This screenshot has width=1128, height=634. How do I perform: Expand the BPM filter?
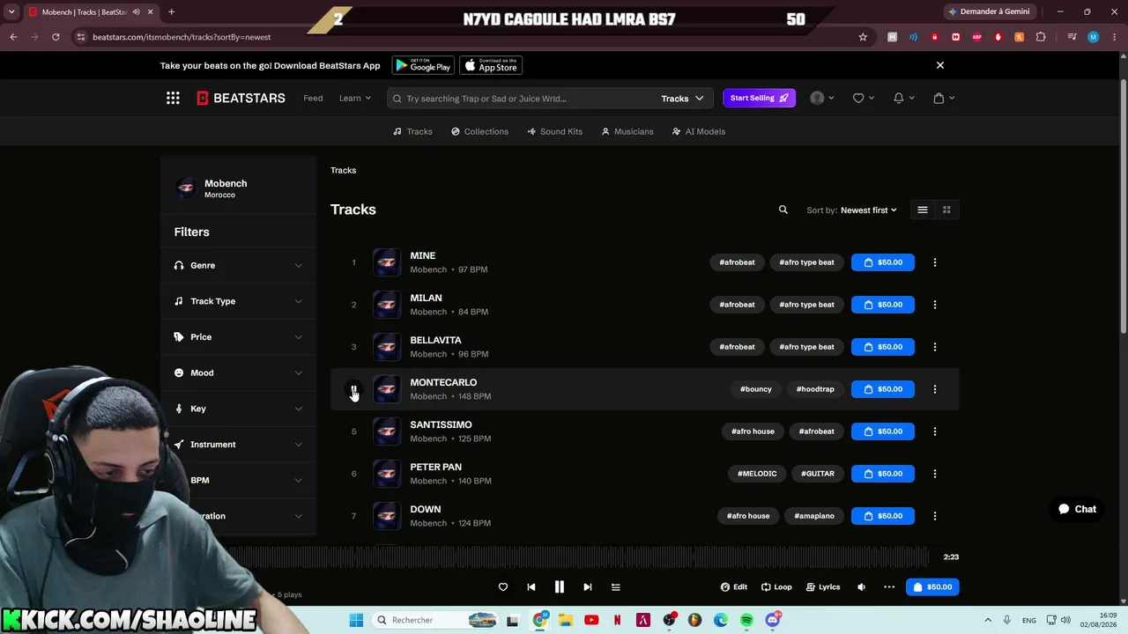[238, 481]
